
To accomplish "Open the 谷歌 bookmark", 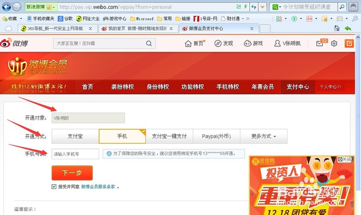I will (65, 19).
